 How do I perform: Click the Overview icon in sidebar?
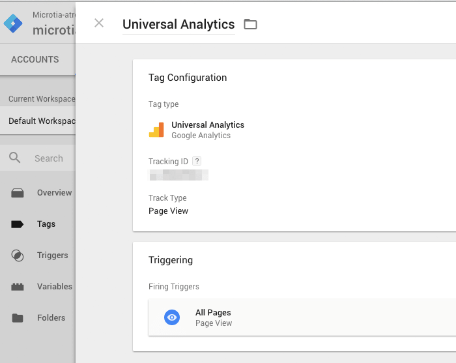tap(18, 193)
